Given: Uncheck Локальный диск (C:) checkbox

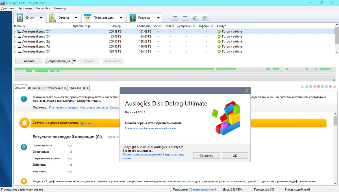Looking at the screenshot, I should coord(15,32).
